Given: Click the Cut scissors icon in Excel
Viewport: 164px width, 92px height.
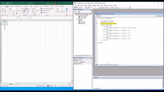Looking at the screenshot, I should coord(5,9).
